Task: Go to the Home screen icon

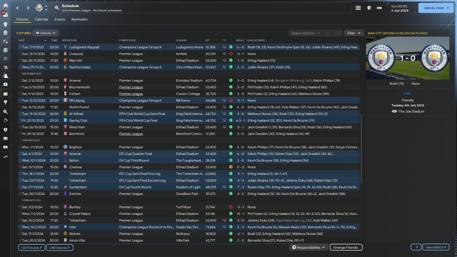Action: pos(5,5)
